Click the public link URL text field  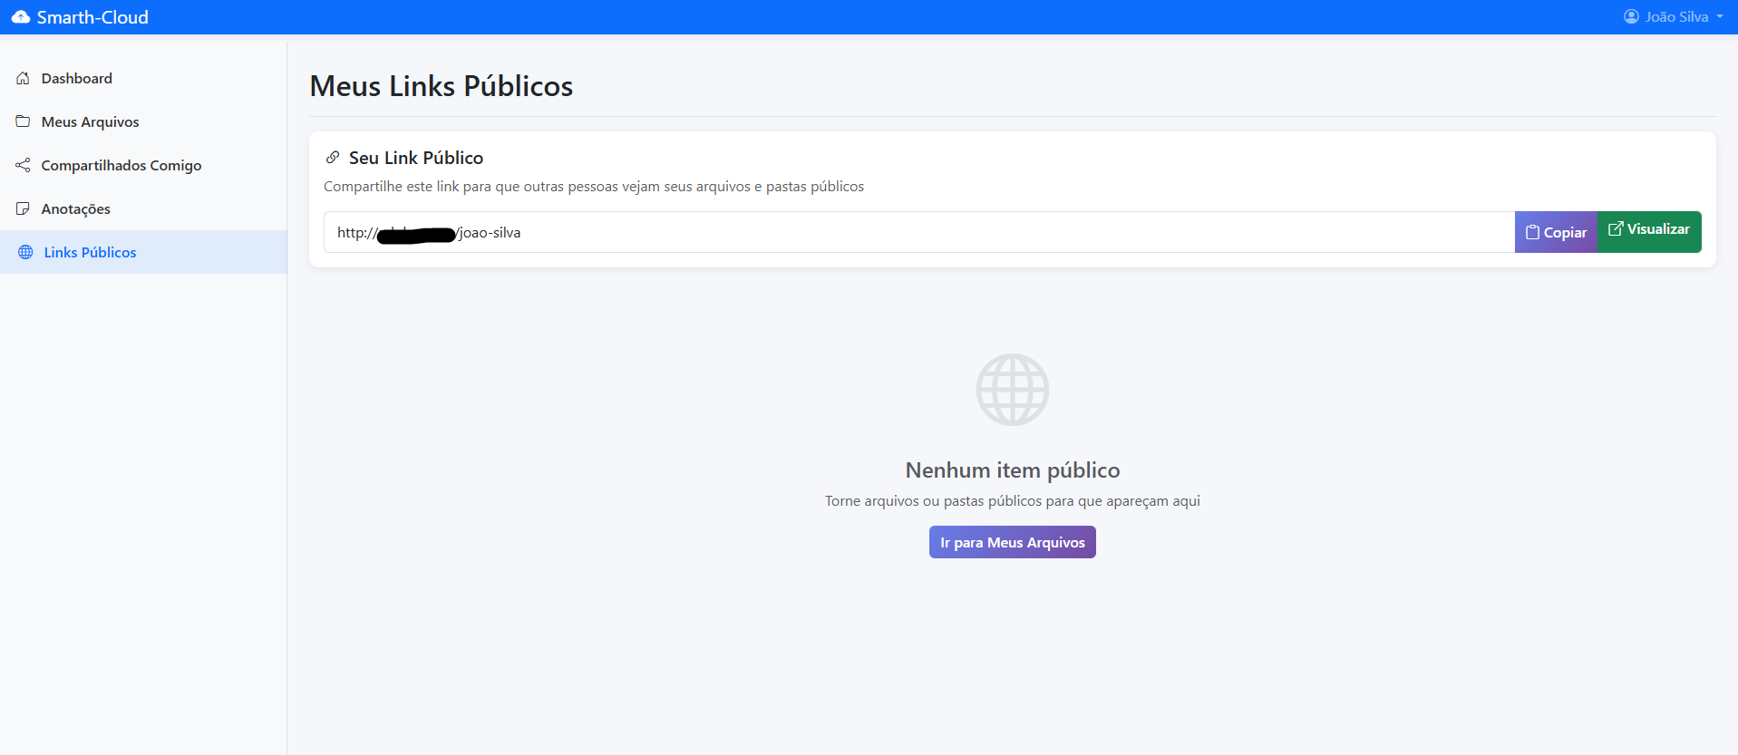point(907,232)
